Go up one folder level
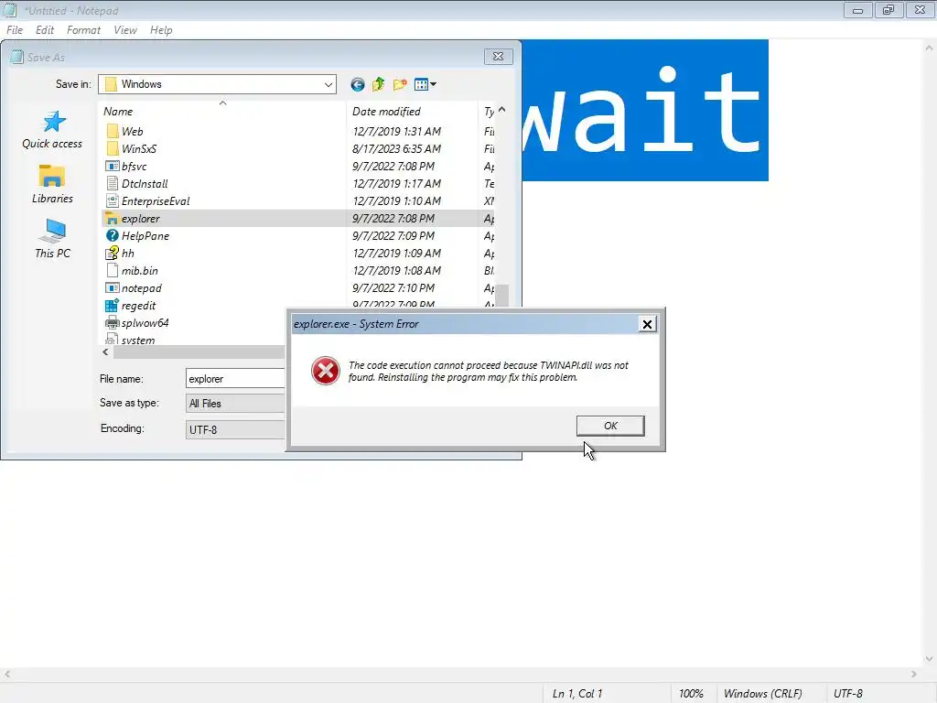Image resolution: width=937 pixels, height=703 pixels. coord(378,84)
